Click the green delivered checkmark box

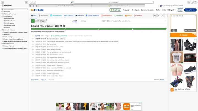pyautogui.click(x=33, y=21)
